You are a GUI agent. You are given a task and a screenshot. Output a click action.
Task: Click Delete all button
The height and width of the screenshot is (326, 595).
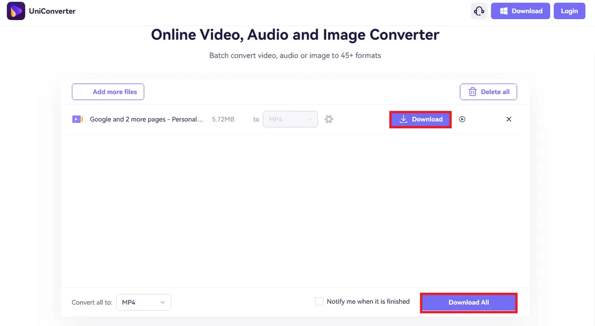(x=488, y=92)
